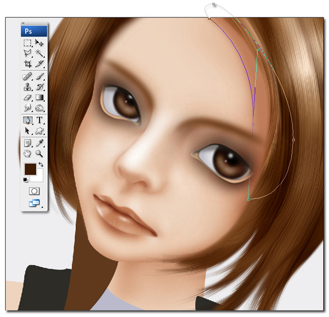Open the screen mode options
Viewport: 329px width, 317px height.
click(34, 203)
